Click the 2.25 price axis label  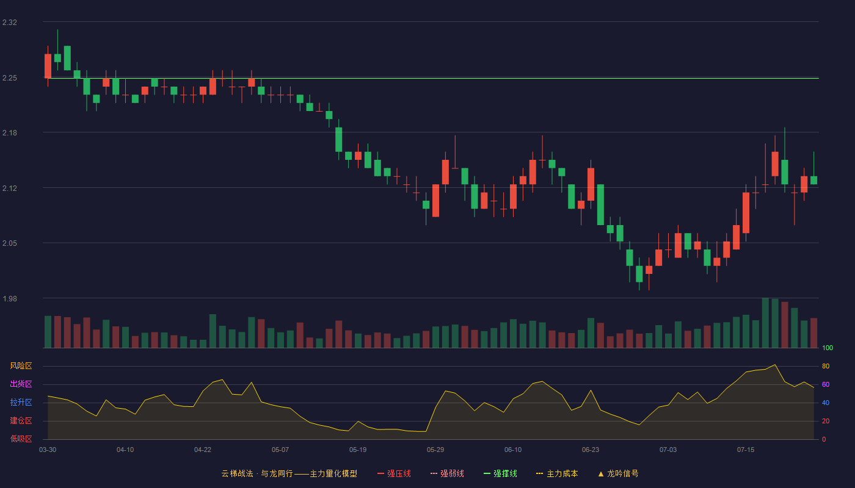pyautogui.click(x=10, y=78)
